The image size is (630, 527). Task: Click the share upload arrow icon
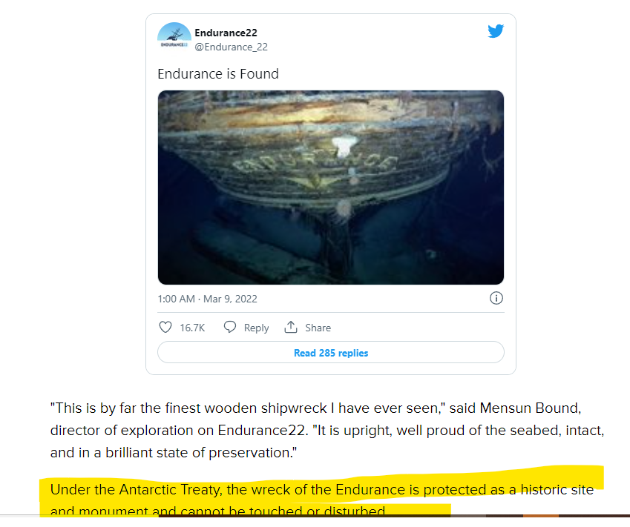click(291, 327)
